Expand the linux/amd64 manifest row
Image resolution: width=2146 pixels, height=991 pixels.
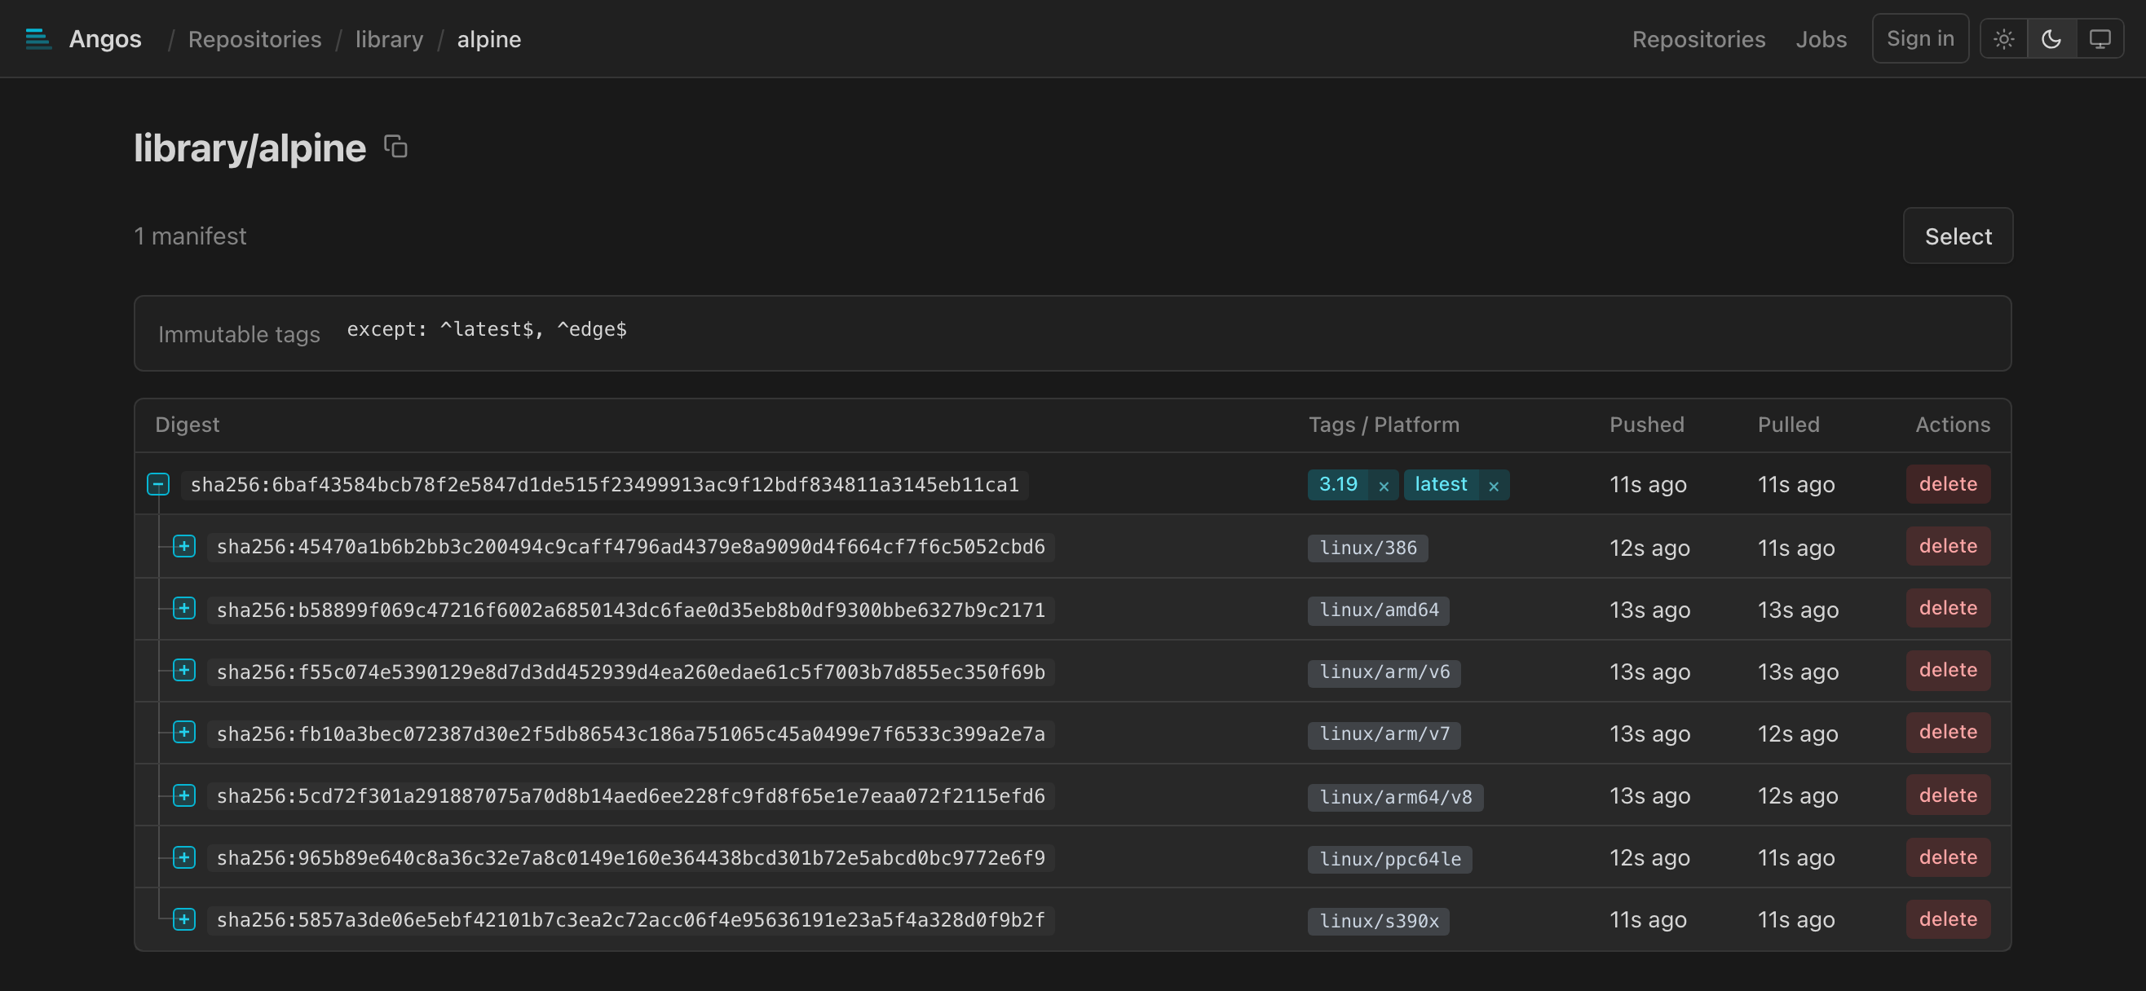(184, 609)
